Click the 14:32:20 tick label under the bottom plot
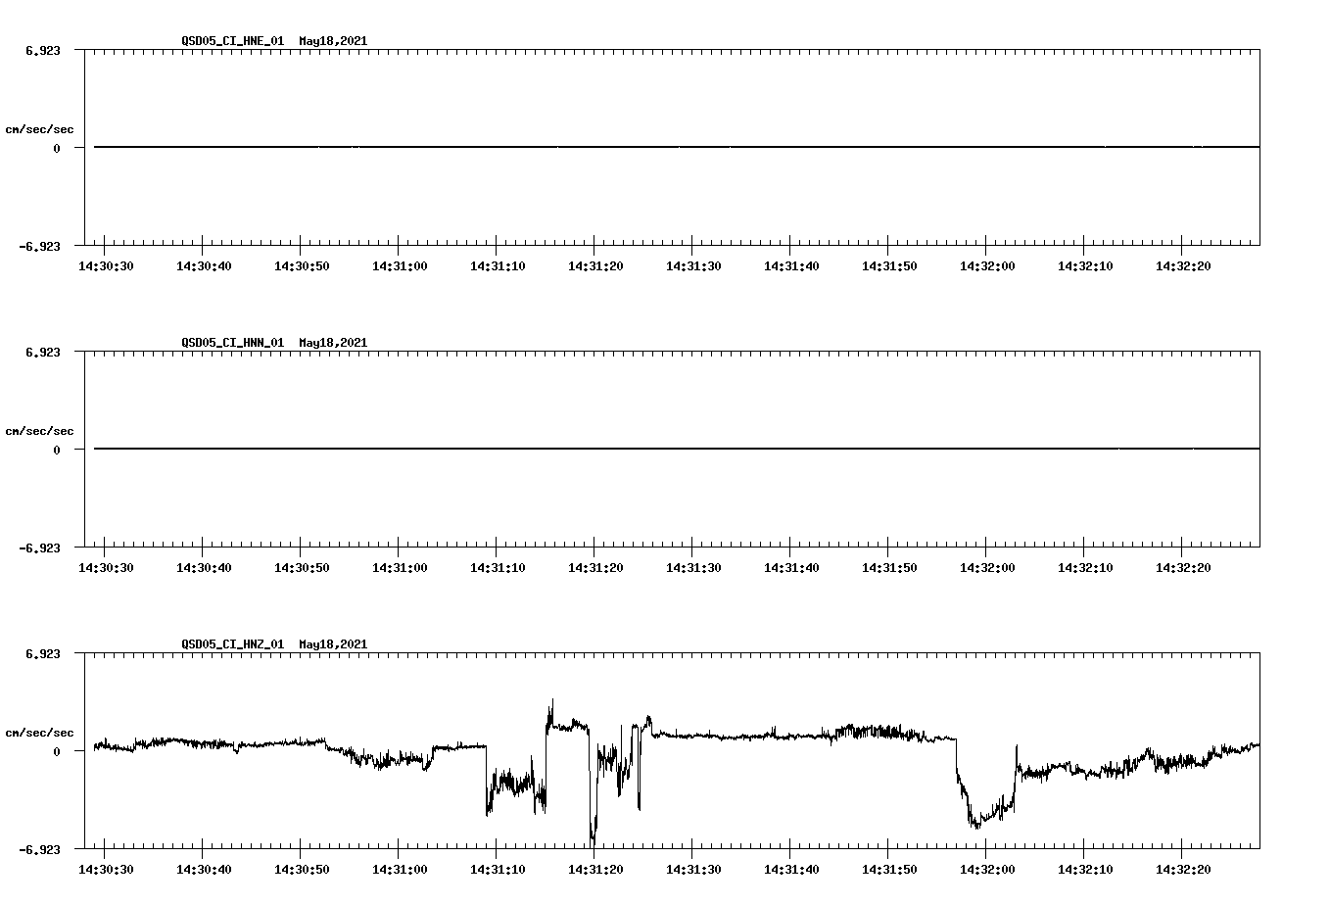 click(x=1182, y=867)
